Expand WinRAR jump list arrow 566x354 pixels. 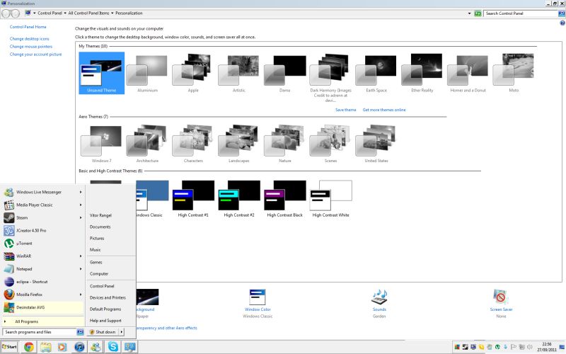pos(81,256)
